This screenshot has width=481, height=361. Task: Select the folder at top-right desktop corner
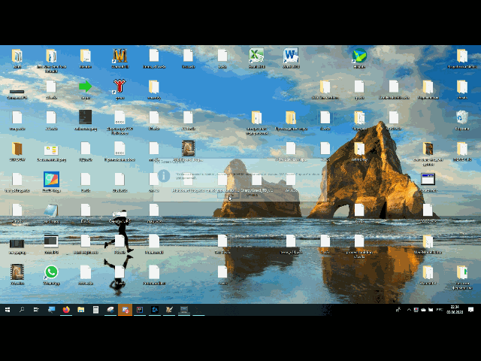[x=462, y=58]
